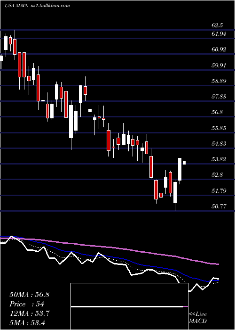Click the 56.8 price axis label

click(217, 112)
